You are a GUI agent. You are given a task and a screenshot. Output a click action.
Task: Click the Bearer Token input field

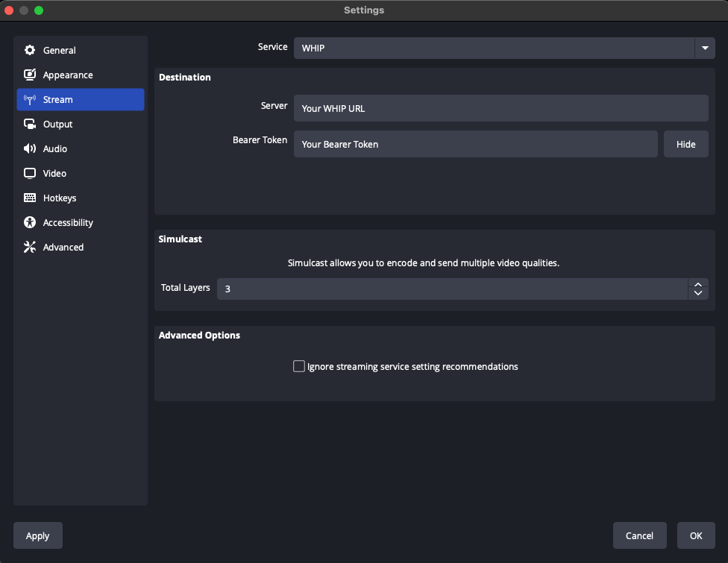475,144
